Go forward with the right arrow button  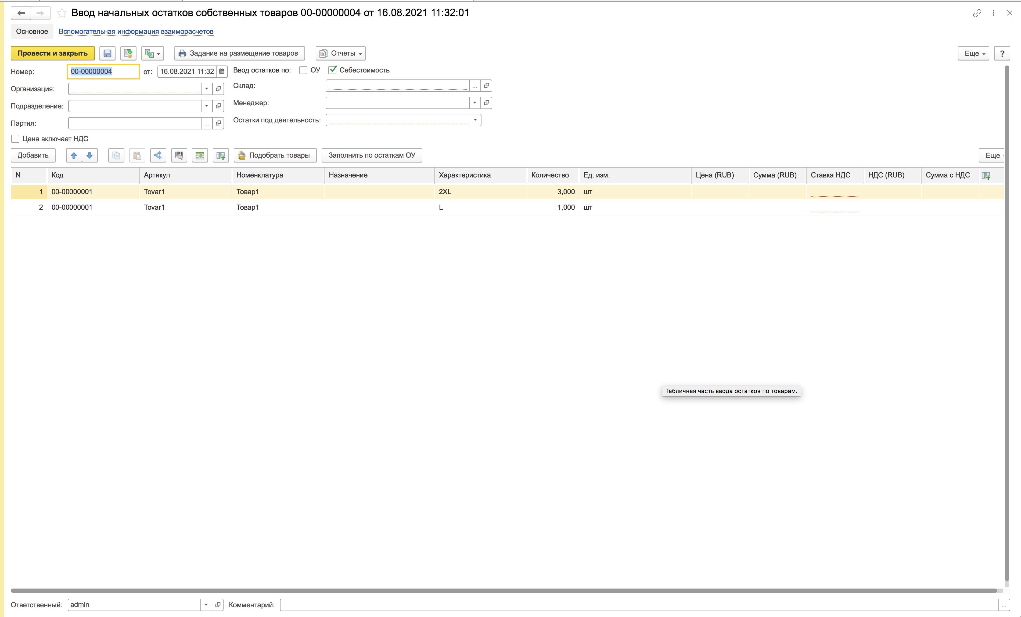pos(40,13)
